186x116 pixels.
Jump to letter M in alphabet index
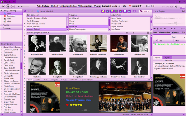24,63
